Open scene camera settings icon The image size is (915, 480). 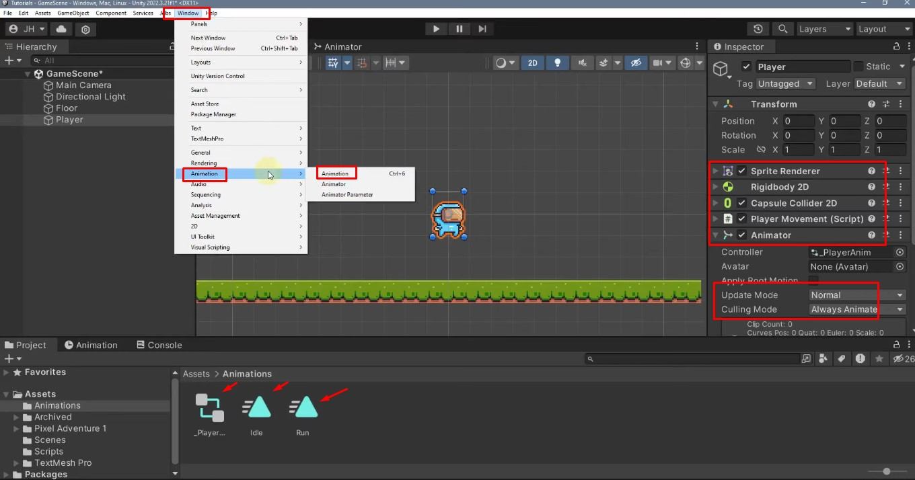pyautogui.click(x=658, y=63)
